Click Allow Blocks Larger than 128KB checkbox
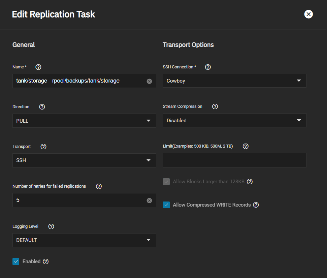Image resolution: width=327 pixels, height=278 pixels. [166, 182]
